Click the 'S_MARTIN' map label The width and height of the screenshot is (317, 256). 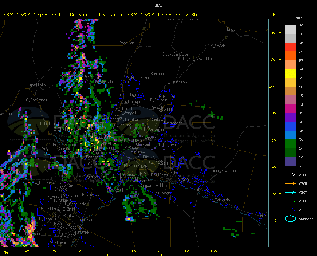pos(146,157)
